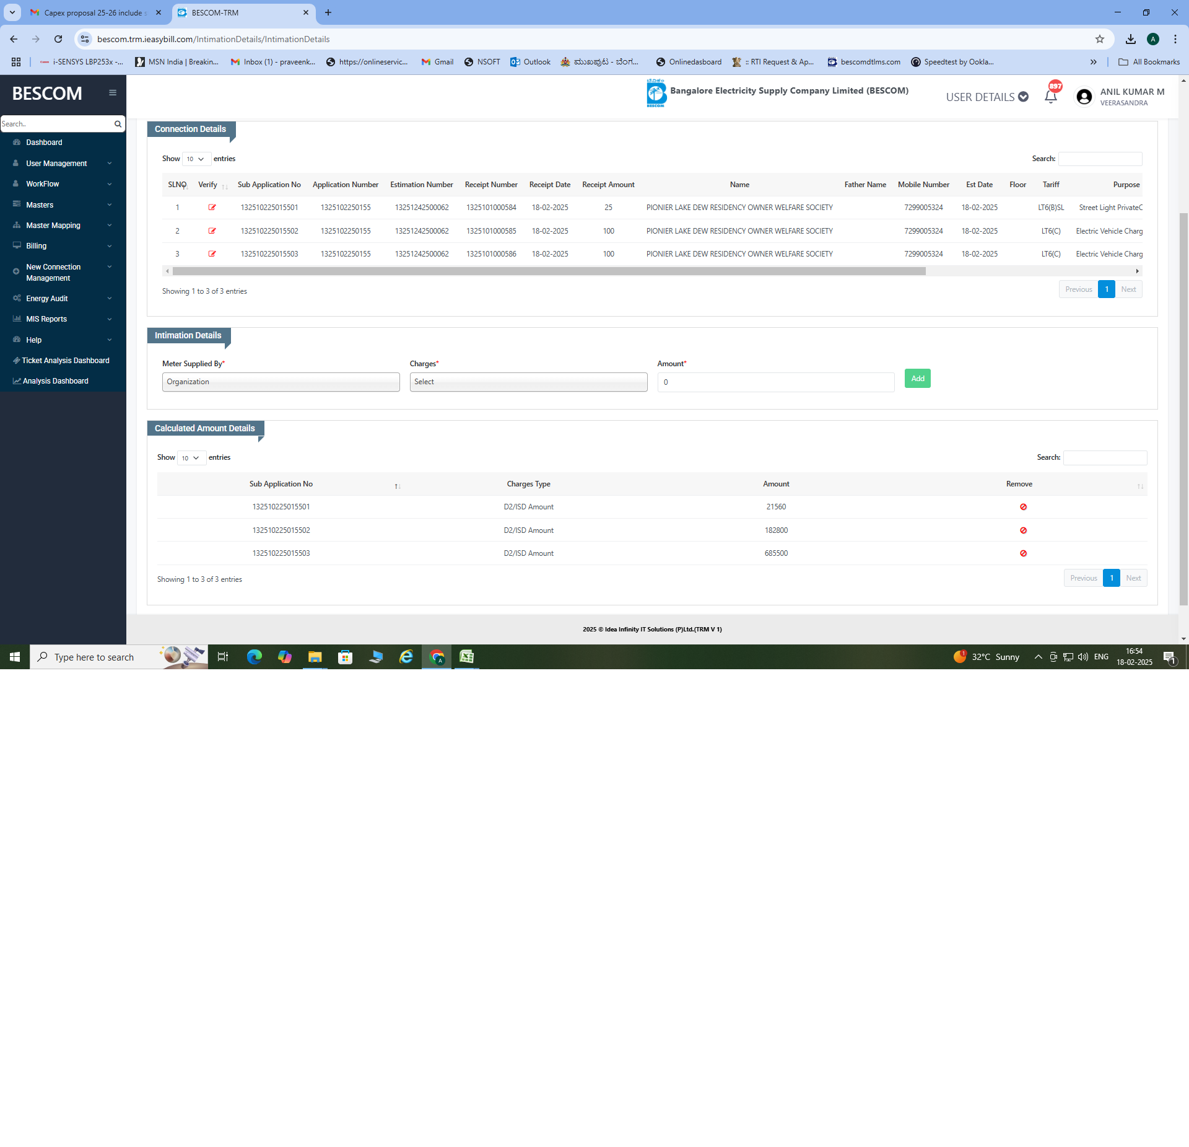Click the sidebar search magnifier icon
The width and height of the screenshot is (1189, 1147).
pos(118,124)
